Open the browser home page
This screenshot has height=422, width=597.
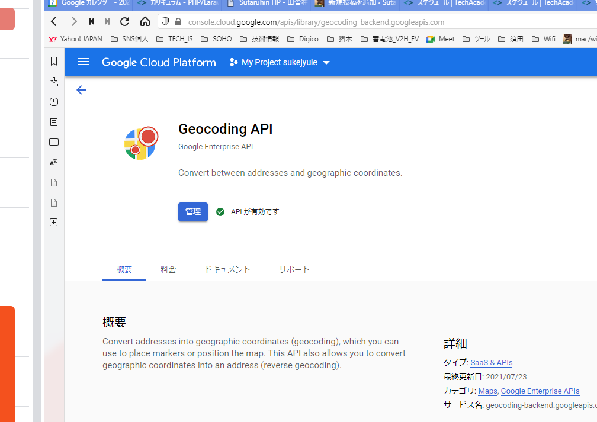click(x=145, y=22)
